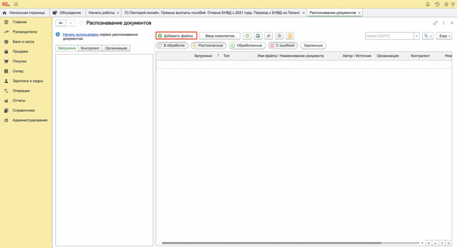Click the refresh icon in toolbar

(247, 36)
